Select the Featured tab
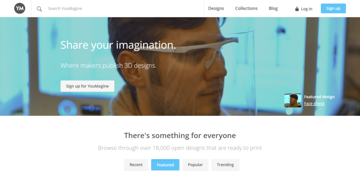360x171 pixels. tap(165, 165)
